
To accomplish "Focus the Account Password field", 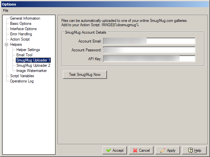I will pyautogui.click(x=149, y=50).
